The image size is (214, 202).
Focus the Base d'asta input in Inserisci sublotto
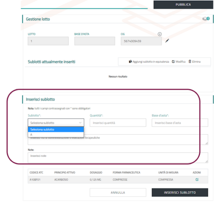180,123
